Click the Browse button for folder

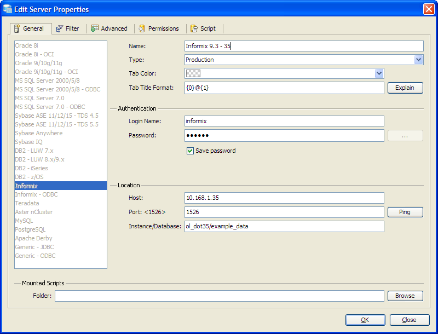coord(405,296)
